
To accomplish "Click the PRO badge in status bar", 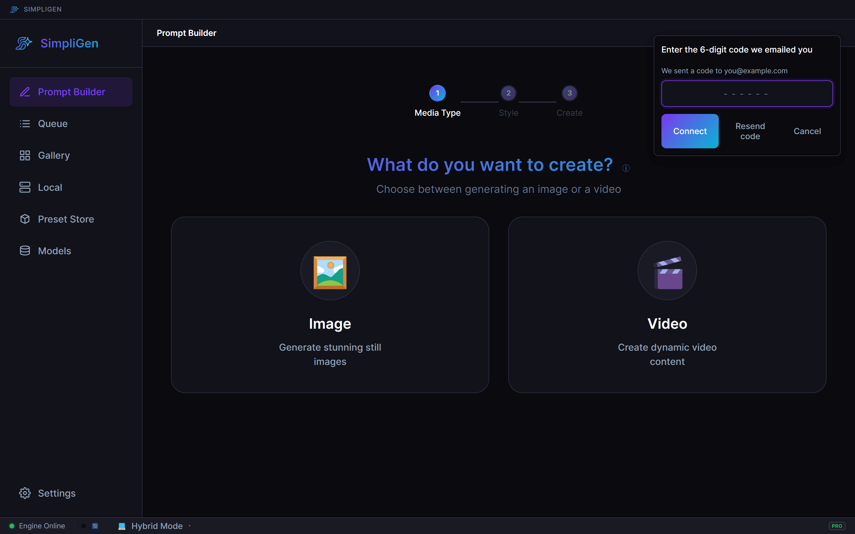I will (837, 526).
